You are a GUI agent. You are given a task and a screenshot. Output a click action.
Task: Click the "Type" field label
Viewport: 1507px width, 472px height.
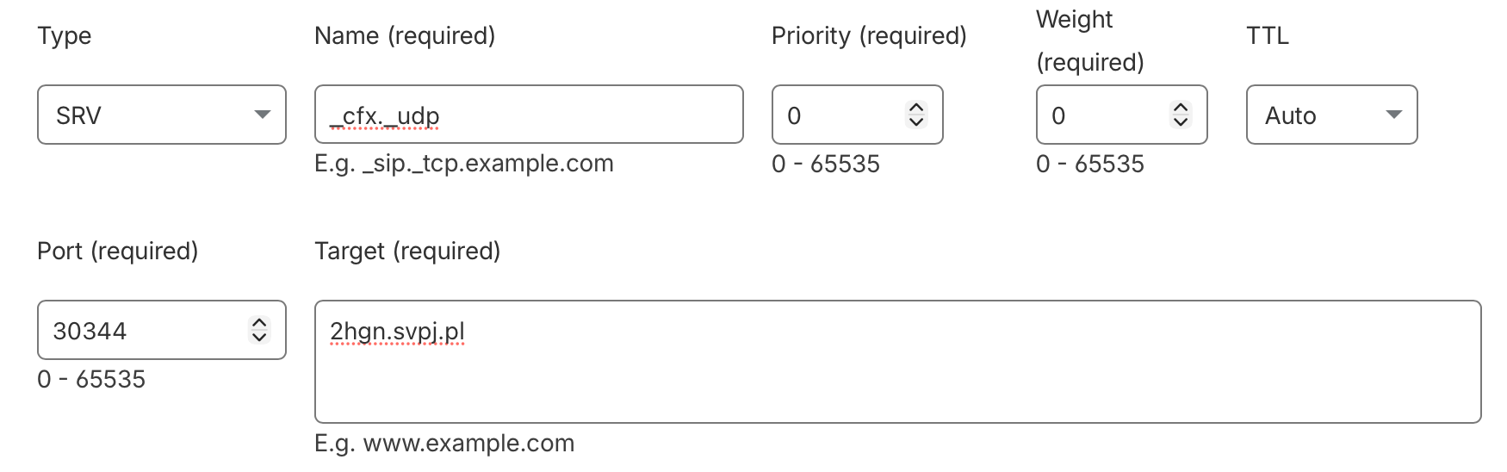click(x=65, y=36)
